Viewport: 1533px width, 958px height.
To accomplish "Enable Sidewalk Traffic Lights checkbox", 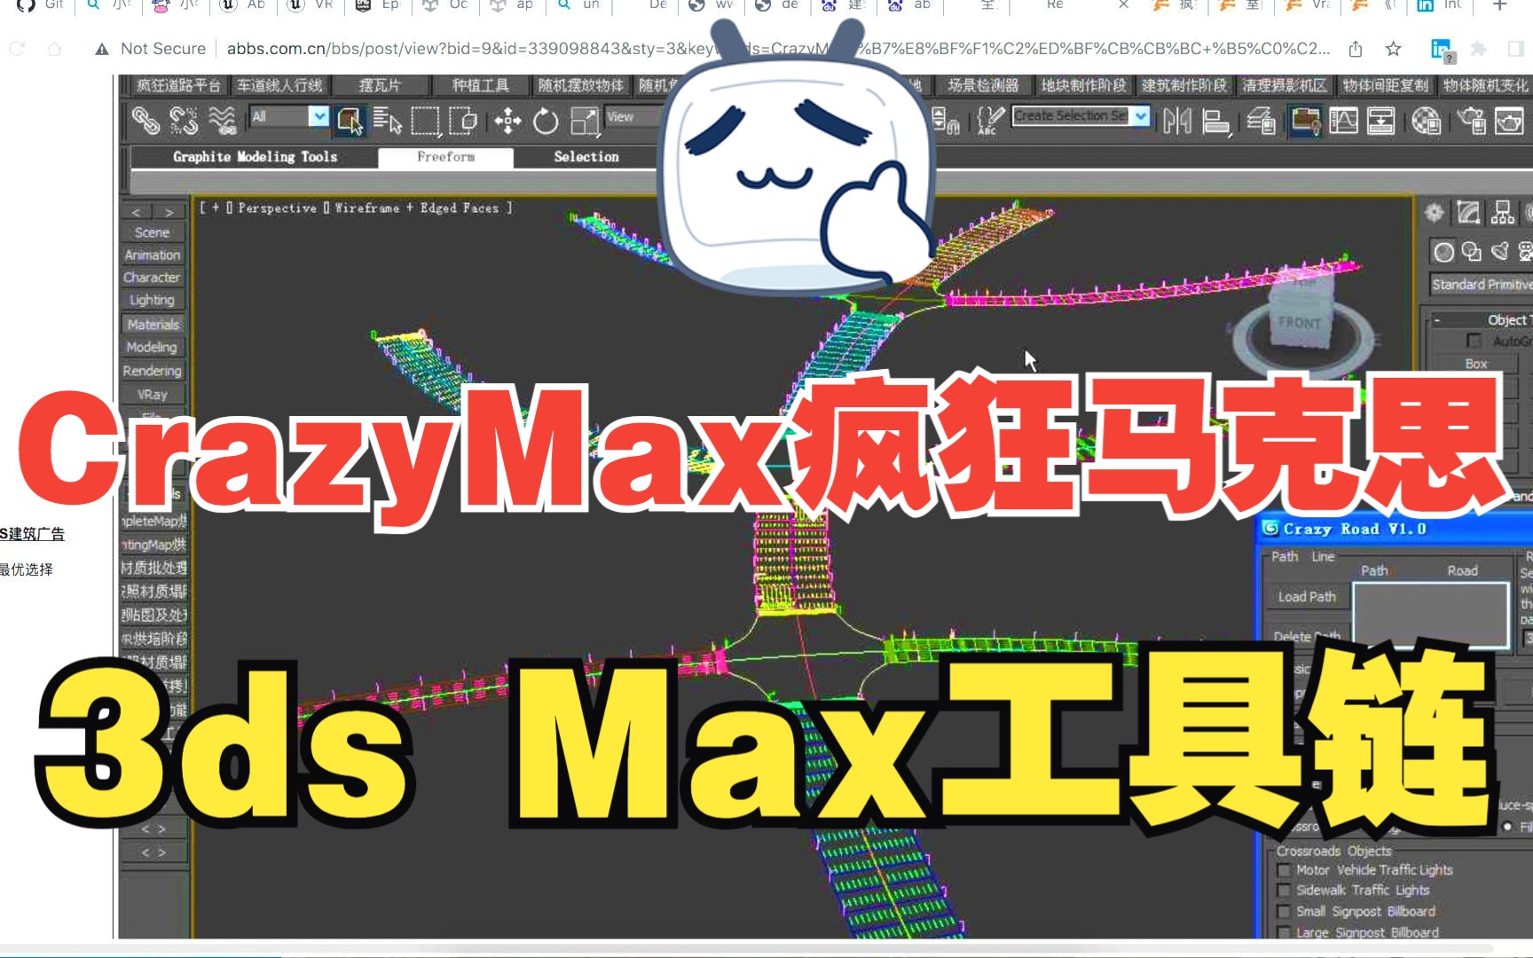I will point(1284,891).
